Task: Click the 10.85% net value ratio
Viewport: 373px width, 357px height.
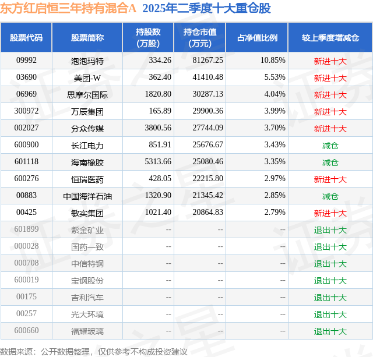Action: 273,60
